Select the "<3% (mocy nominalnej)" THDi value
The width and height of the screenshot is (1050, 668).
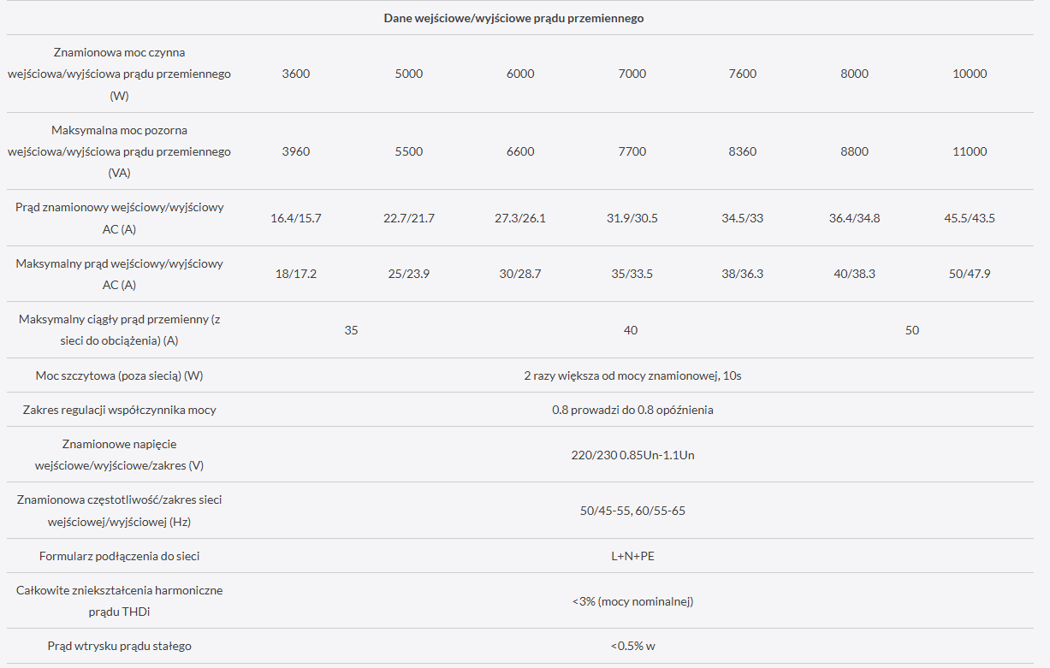pos(632,601)
